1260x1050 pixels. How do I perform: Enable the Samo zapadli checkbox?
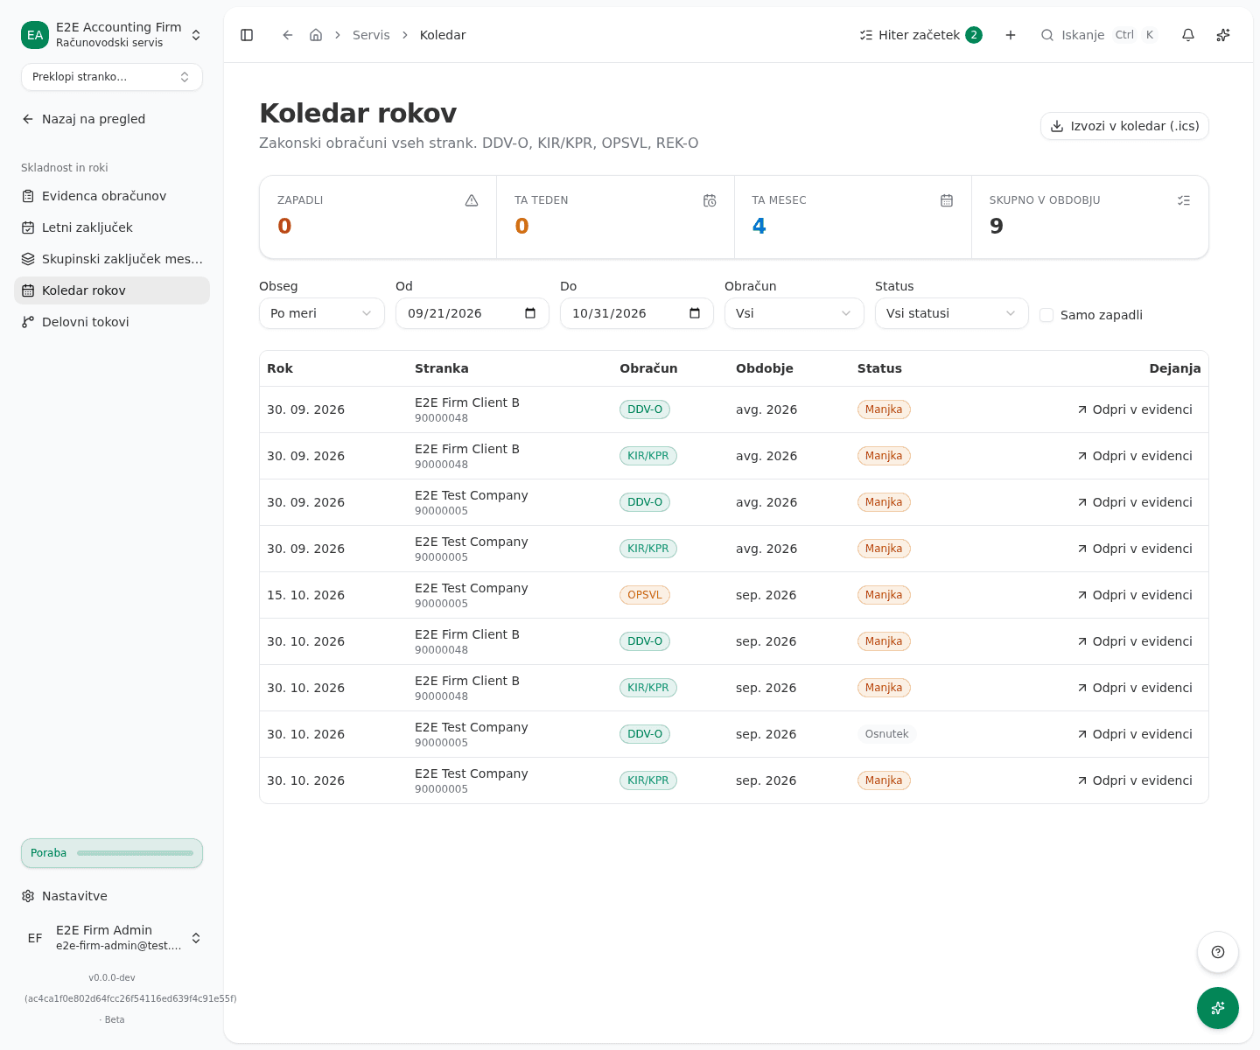(x=1046, y=315)
